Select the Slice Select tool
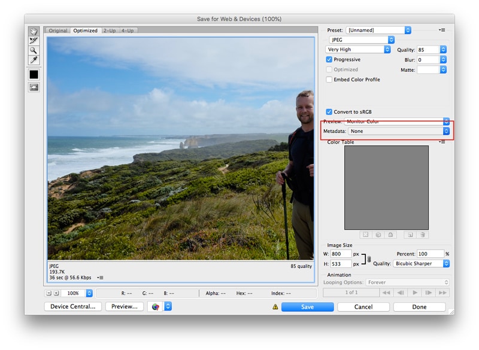479x350 pixels. pos(34,41)
